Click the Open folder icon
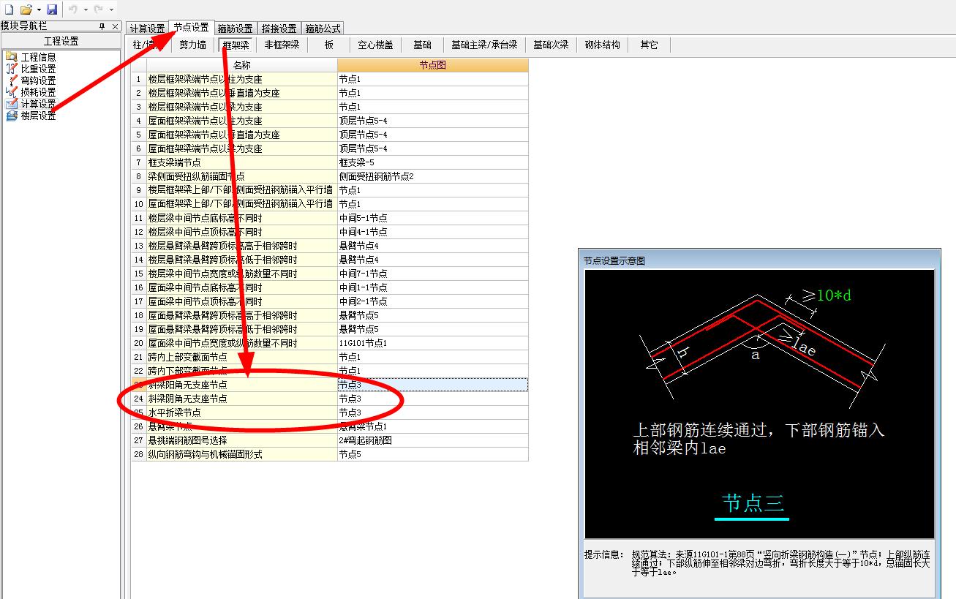Image resolution: width=956 pixels, height=599 pixels. (26, 9)
